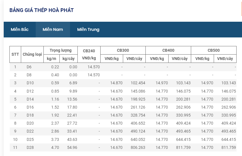
Task: Click the STT column header
Action: click(x=15, y=54)
